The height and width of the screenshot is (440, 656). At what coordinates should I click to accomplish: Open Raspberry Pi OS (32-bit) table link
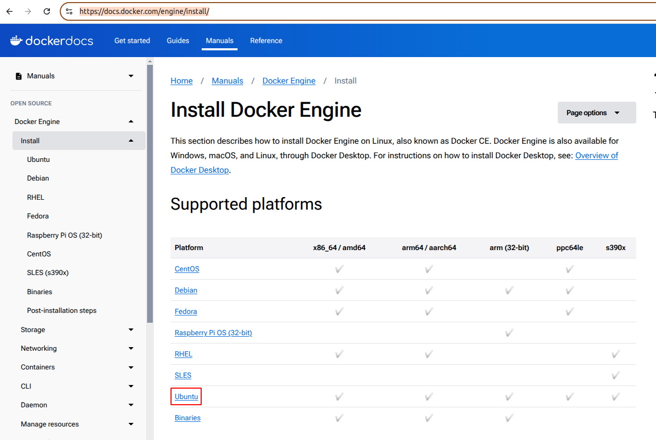pos(213,333)
